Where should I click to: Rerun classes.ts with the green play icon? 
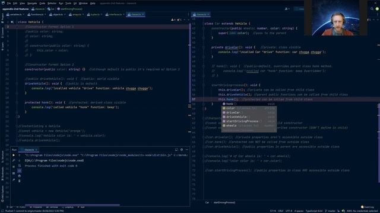point(14,155)
